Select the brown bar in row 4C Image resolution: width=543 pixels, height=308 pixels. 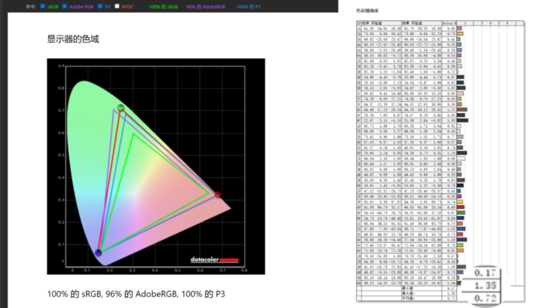click(462, 109)
